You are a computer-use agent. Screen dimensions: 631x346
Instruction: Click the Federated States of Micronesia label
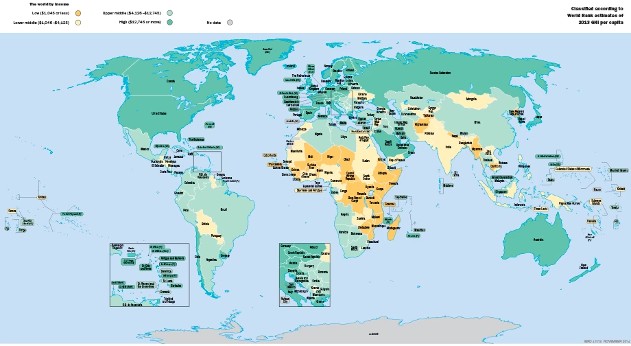pos(573,169)
